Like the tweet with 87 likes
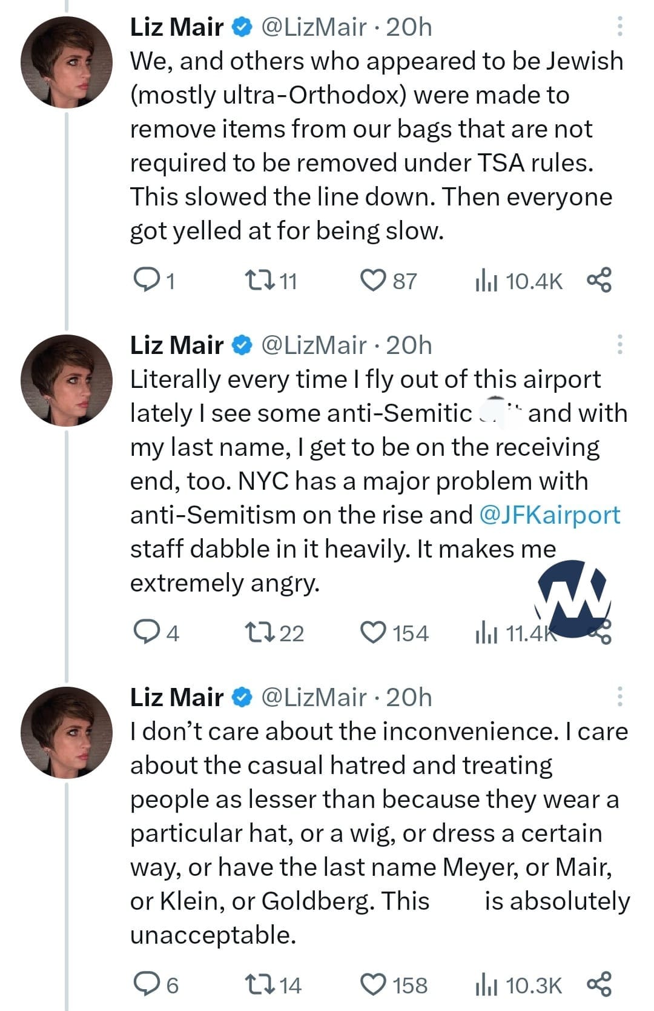 pos(373,281)
